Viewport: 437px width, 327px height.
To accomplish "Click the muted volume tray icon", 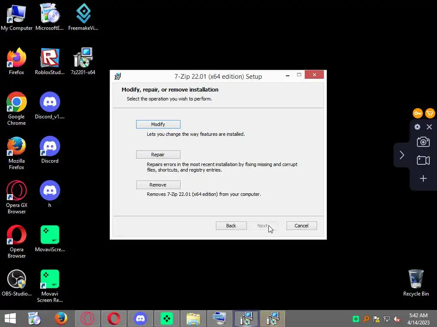I will click(x=397, y=319).
